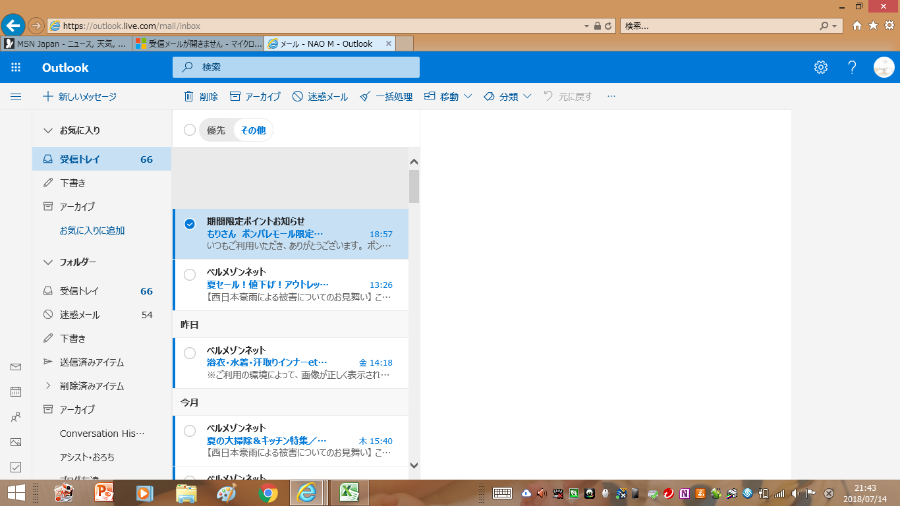Open Internet Explorer home icon
This screenshot has height=506, width=900.
(857, 26)
